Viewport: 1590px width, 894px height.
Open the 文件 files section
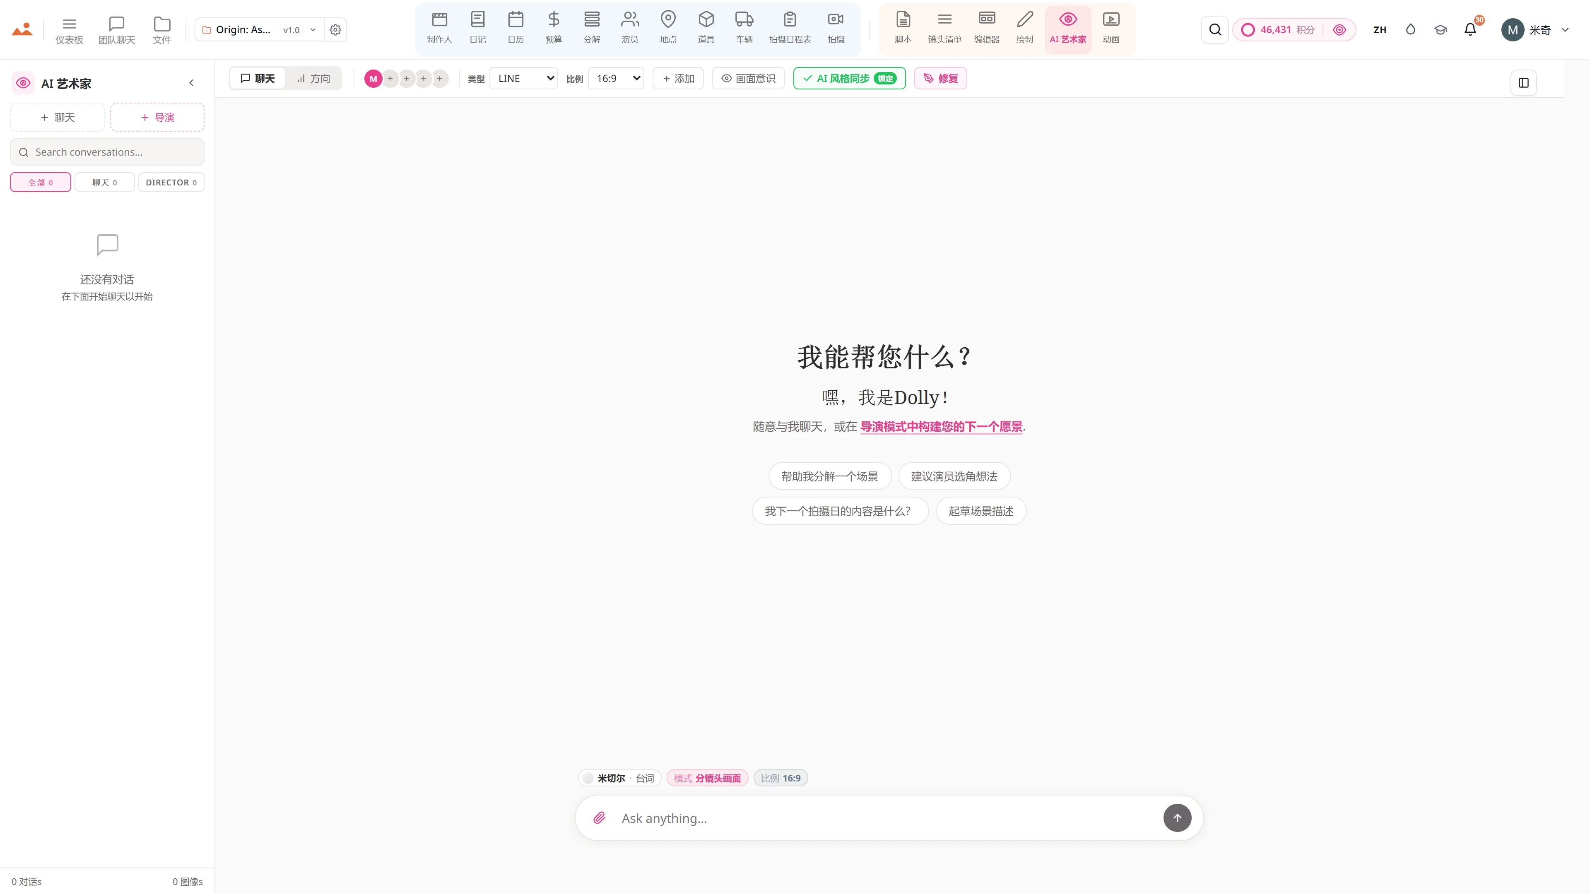162,30
